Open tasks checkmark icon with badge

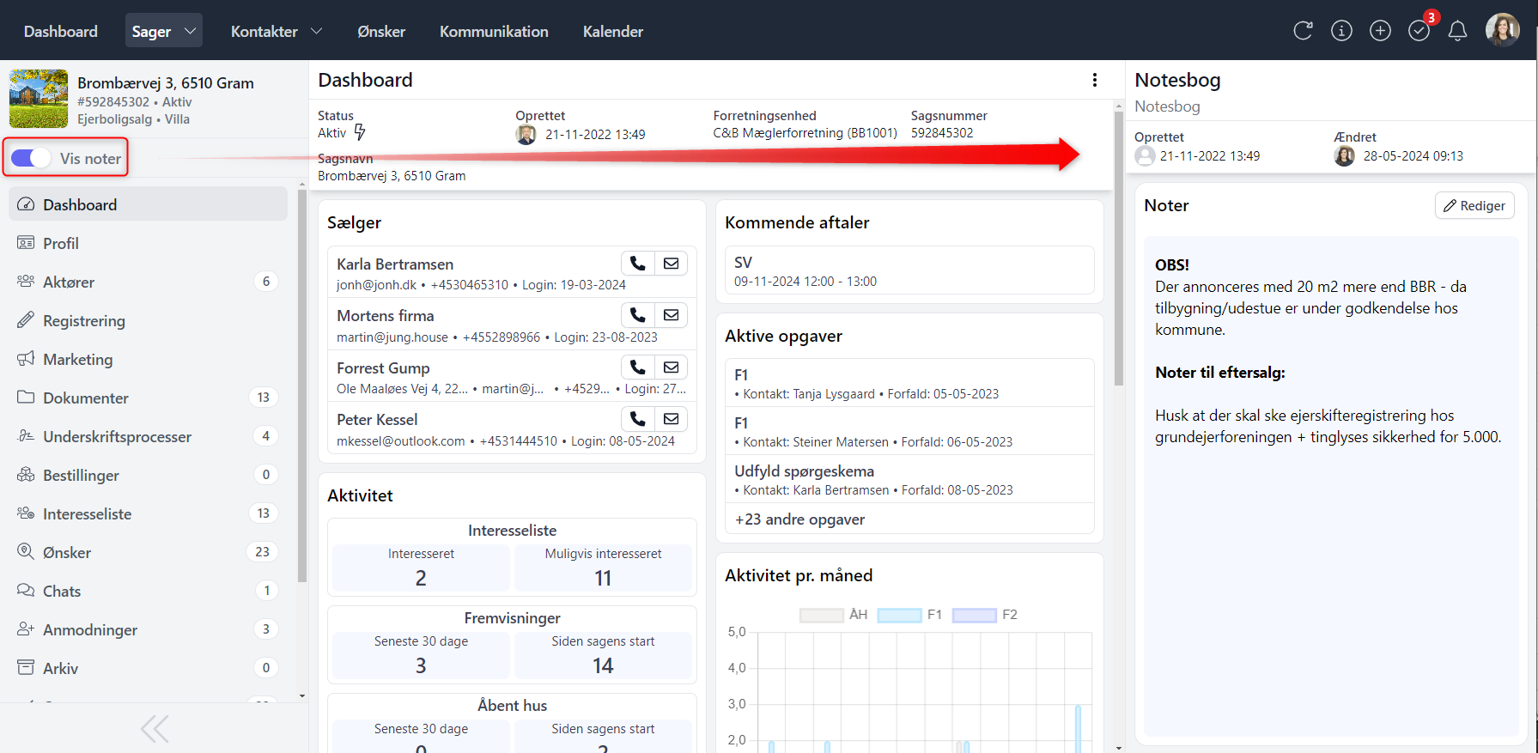click(x=1419, y=31)
